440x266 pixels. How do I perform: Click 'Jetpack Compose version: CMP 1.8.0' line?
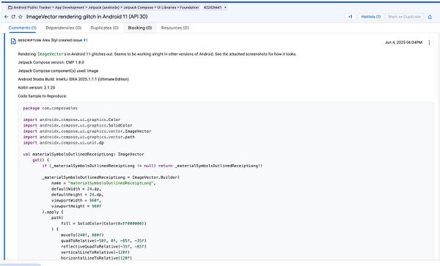point(51,62)
